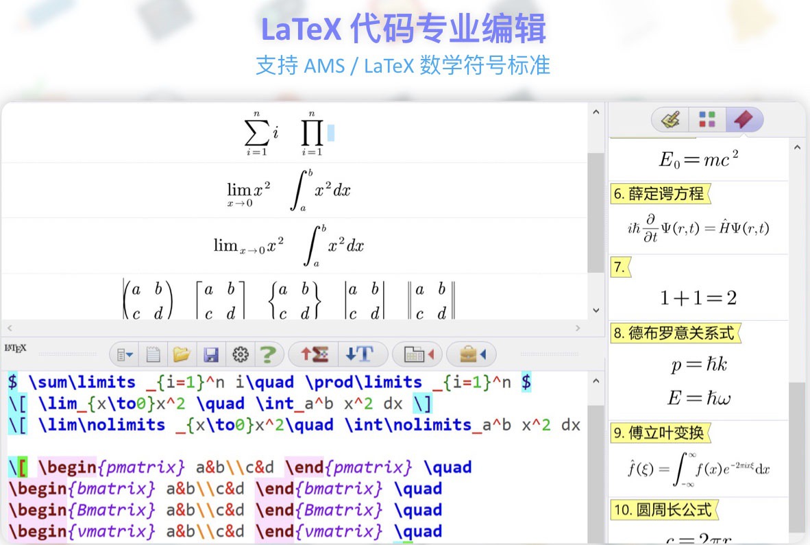Image resolution: width=810 pixels, height=545 pixels.
Task: Click the '8. 德布罗意关系式' bookmark label
Action: click(675, 332)
